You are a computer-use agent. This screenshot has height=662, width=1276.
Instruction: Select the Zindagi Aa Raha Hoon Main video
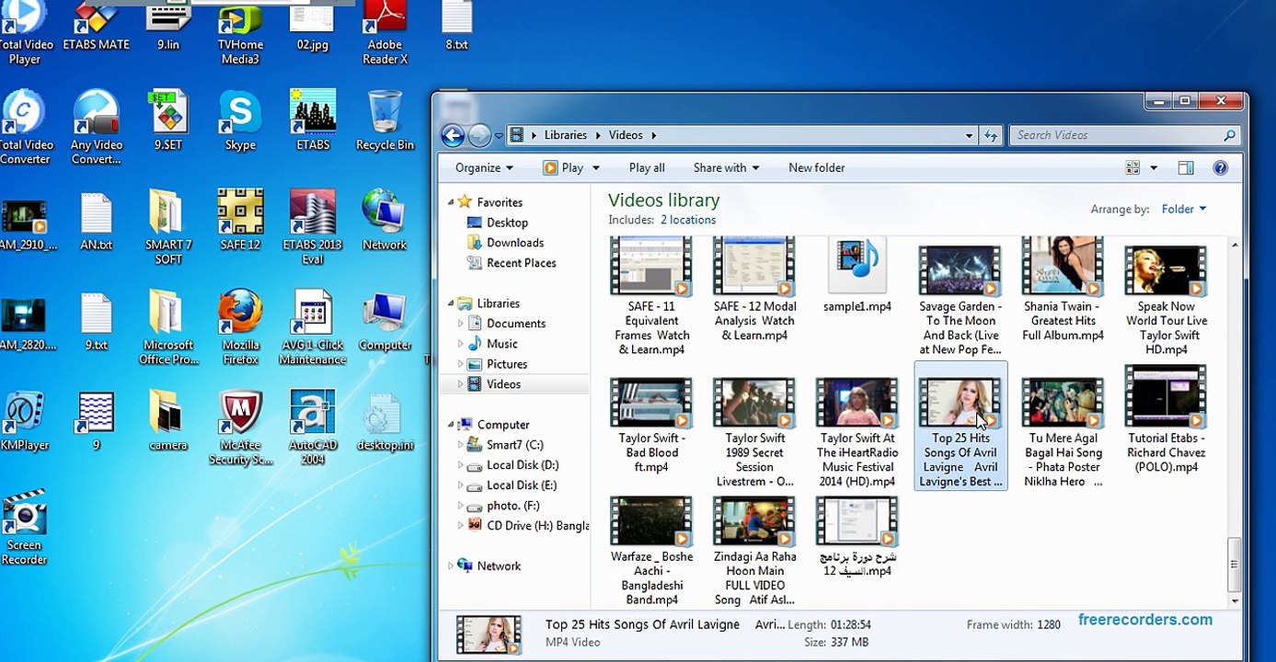coord(754,552)
